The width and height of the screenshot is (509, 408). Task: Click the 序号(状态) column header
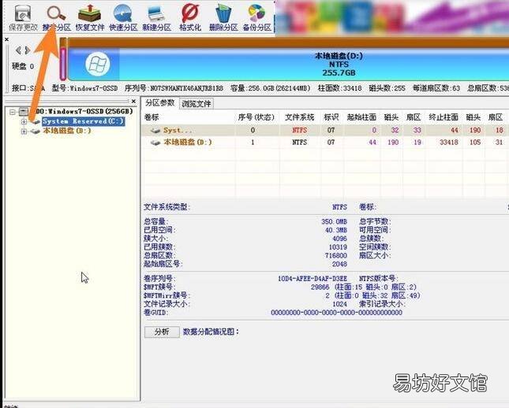(x=256, y=117)
